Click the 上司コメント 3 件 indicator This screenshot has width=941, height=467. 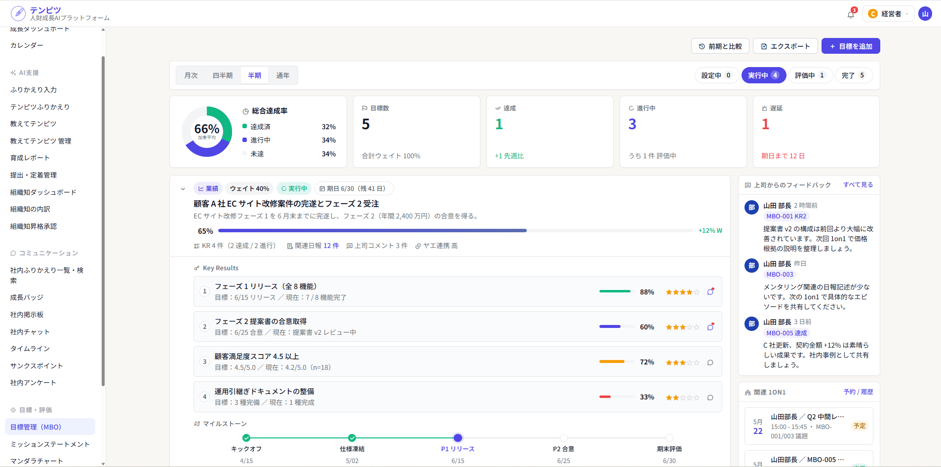click(377, 246)
